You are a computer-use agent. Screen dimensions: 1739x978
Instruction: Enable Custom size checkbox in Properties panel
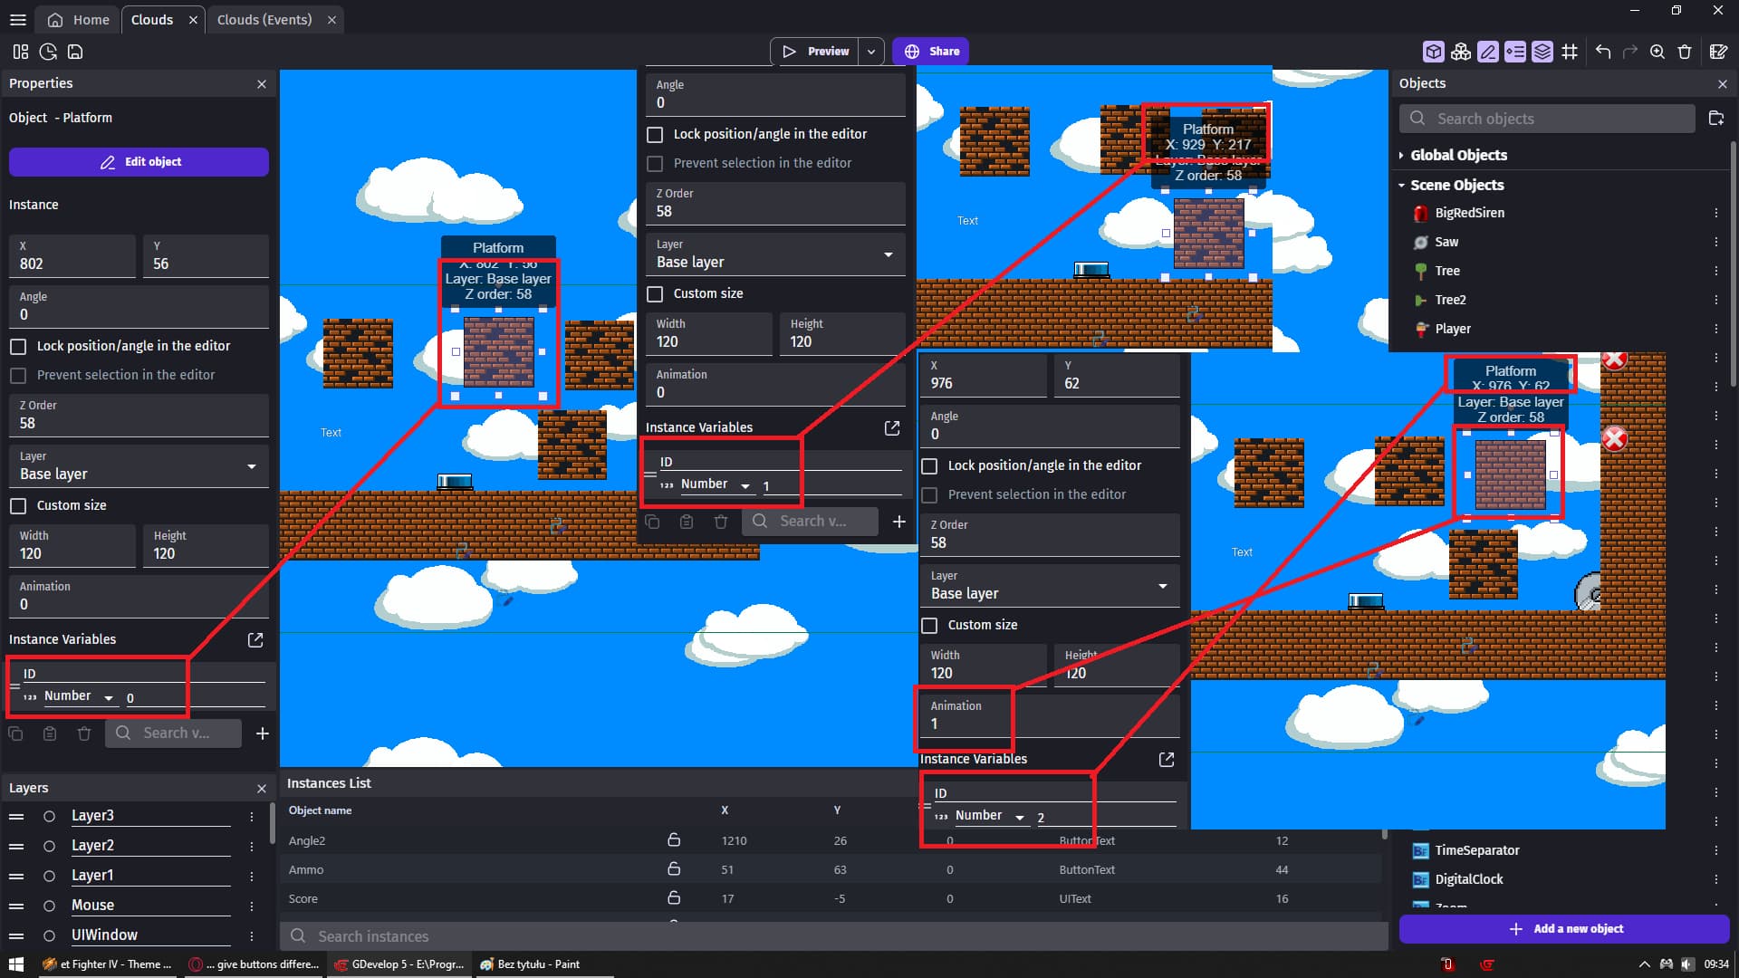click(x=18, y=506)
